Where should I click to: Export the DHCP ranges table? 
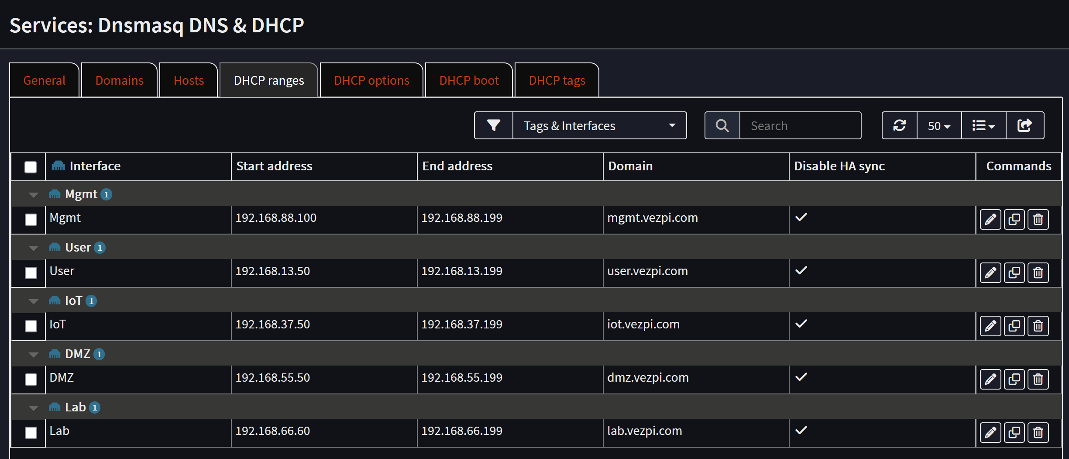coord(1025,125)
